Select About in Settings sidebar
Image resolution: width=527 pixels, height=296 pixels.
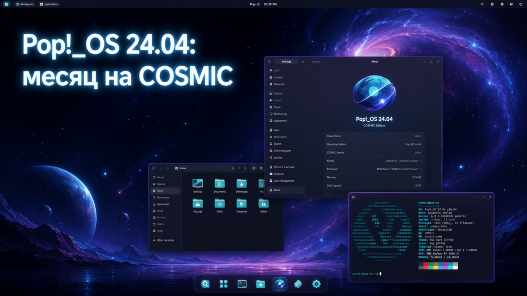pyautogui.click(x=286, y=190)
